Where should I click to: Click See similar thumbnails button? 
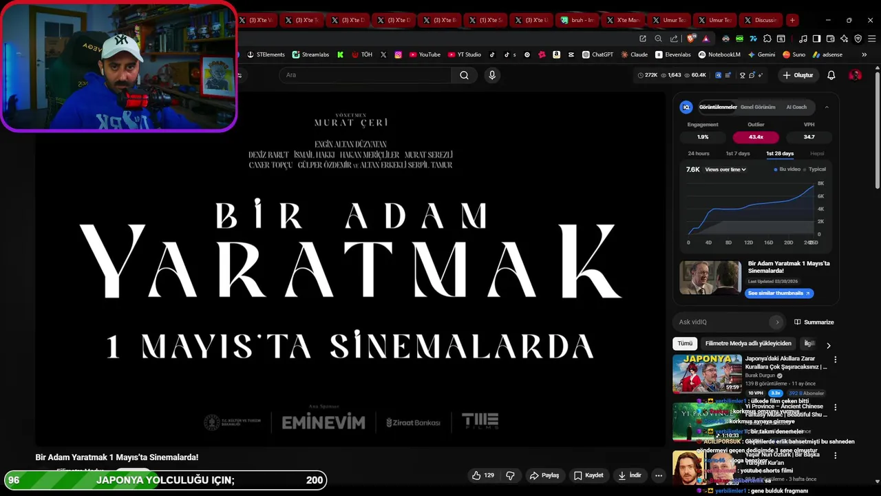(x=778, y=293)
